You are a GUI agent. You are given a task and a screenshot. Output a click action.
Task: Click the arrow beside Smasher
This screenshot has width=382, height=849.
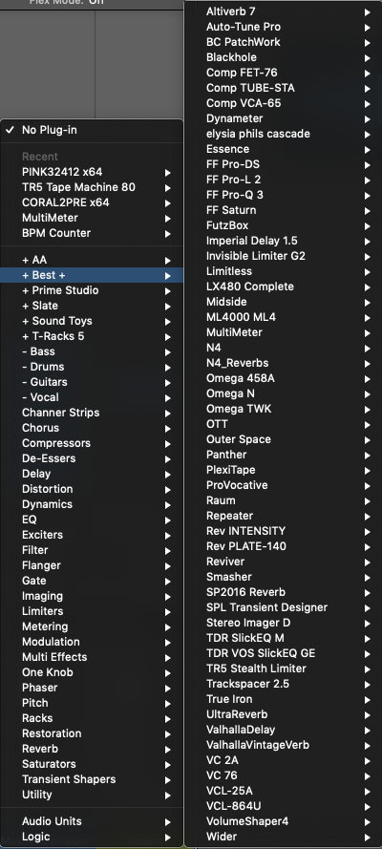point(368,577)
